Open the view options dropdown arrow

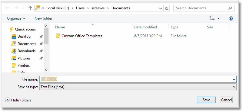pyautogui.click(x=218, y=18)
